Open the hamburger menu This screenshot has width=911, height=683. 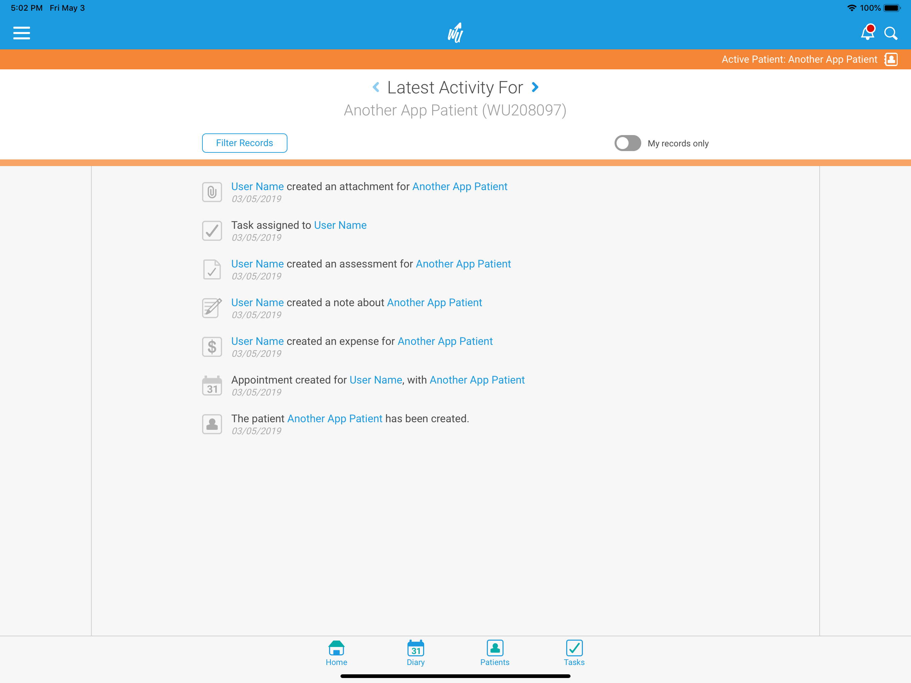click(21, 33)
